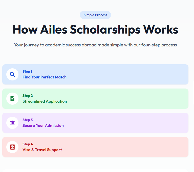This screenshot has height=172, width=194.
Task: Open the Find Your Perfect Match title
Action: 45,77
